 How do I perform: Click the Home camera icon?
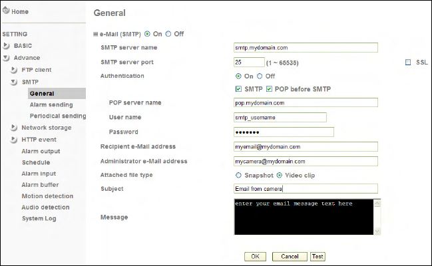6,10
